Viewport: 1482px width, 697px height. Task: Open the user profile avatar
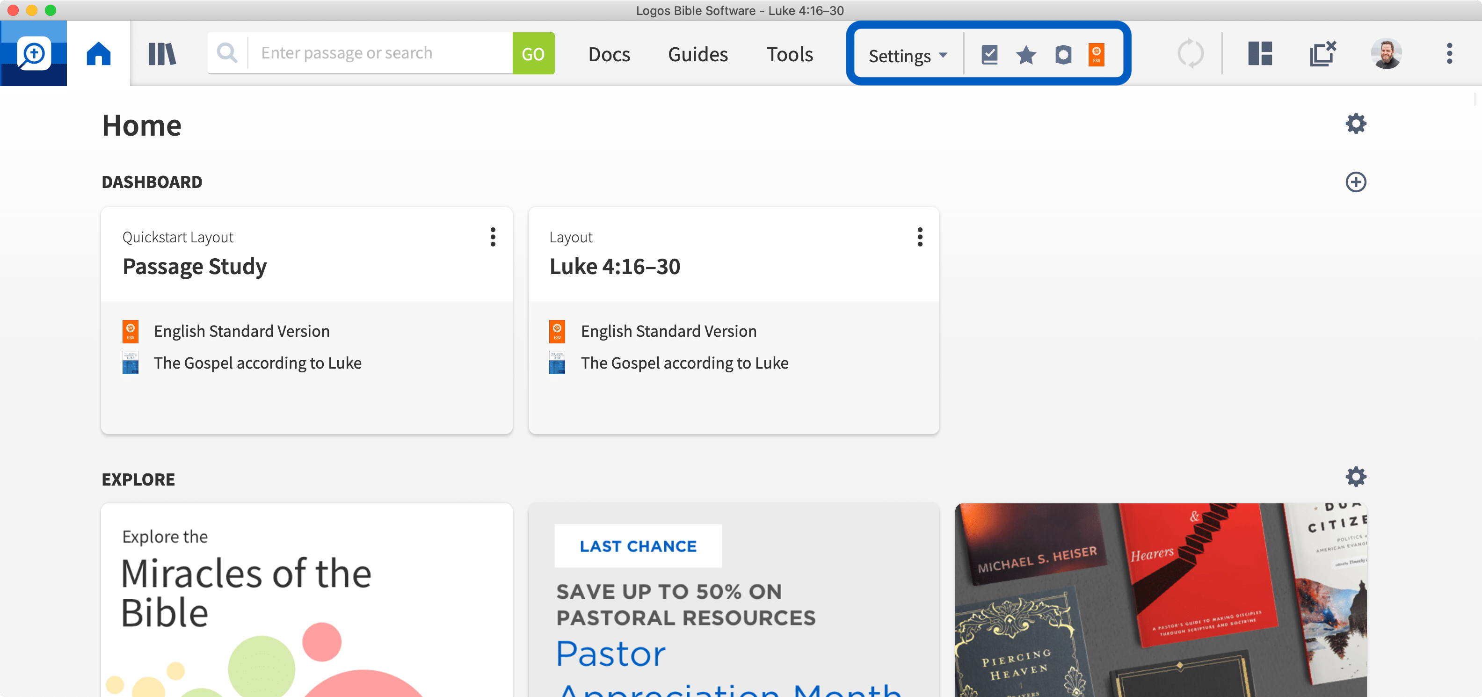(x=1386, y=53)
